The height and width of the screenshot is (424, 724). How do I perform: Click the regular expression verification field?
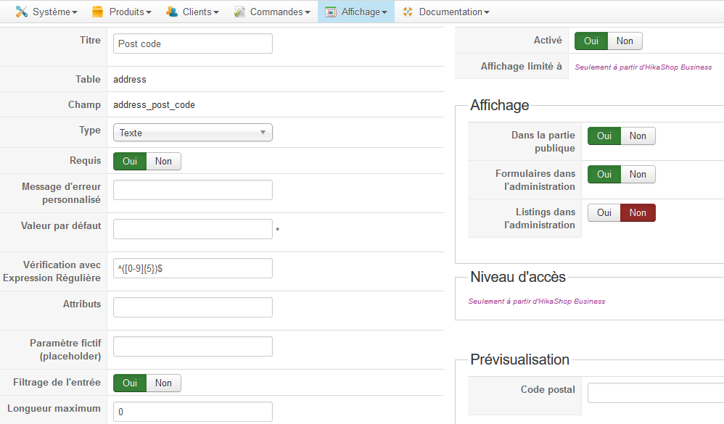coord(192,268)
